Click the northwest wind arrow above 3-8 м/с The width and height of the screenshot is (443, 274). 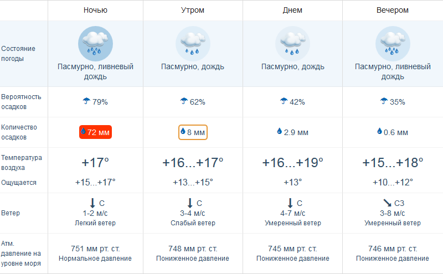(387, 203)
